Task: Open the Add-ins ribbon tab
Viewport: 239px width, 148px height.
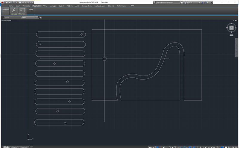Action: click(x=70, y=6)
